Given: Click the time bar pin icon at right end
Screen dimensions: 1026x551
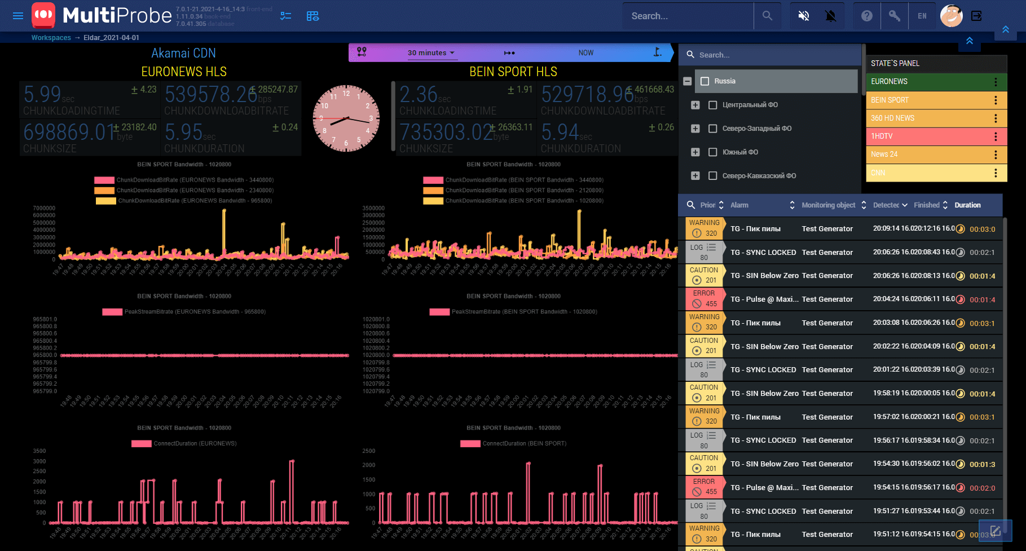Looking at the screenshot, I should [658, 52].
